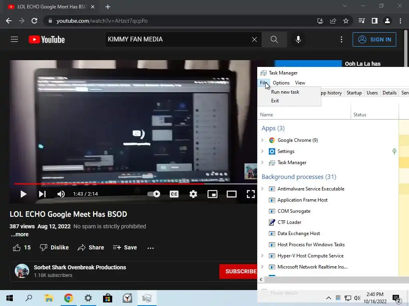The height and width of the screenshot is (306, 409).
Task: Open the Chrome profile icon
Action: (387, 21)
